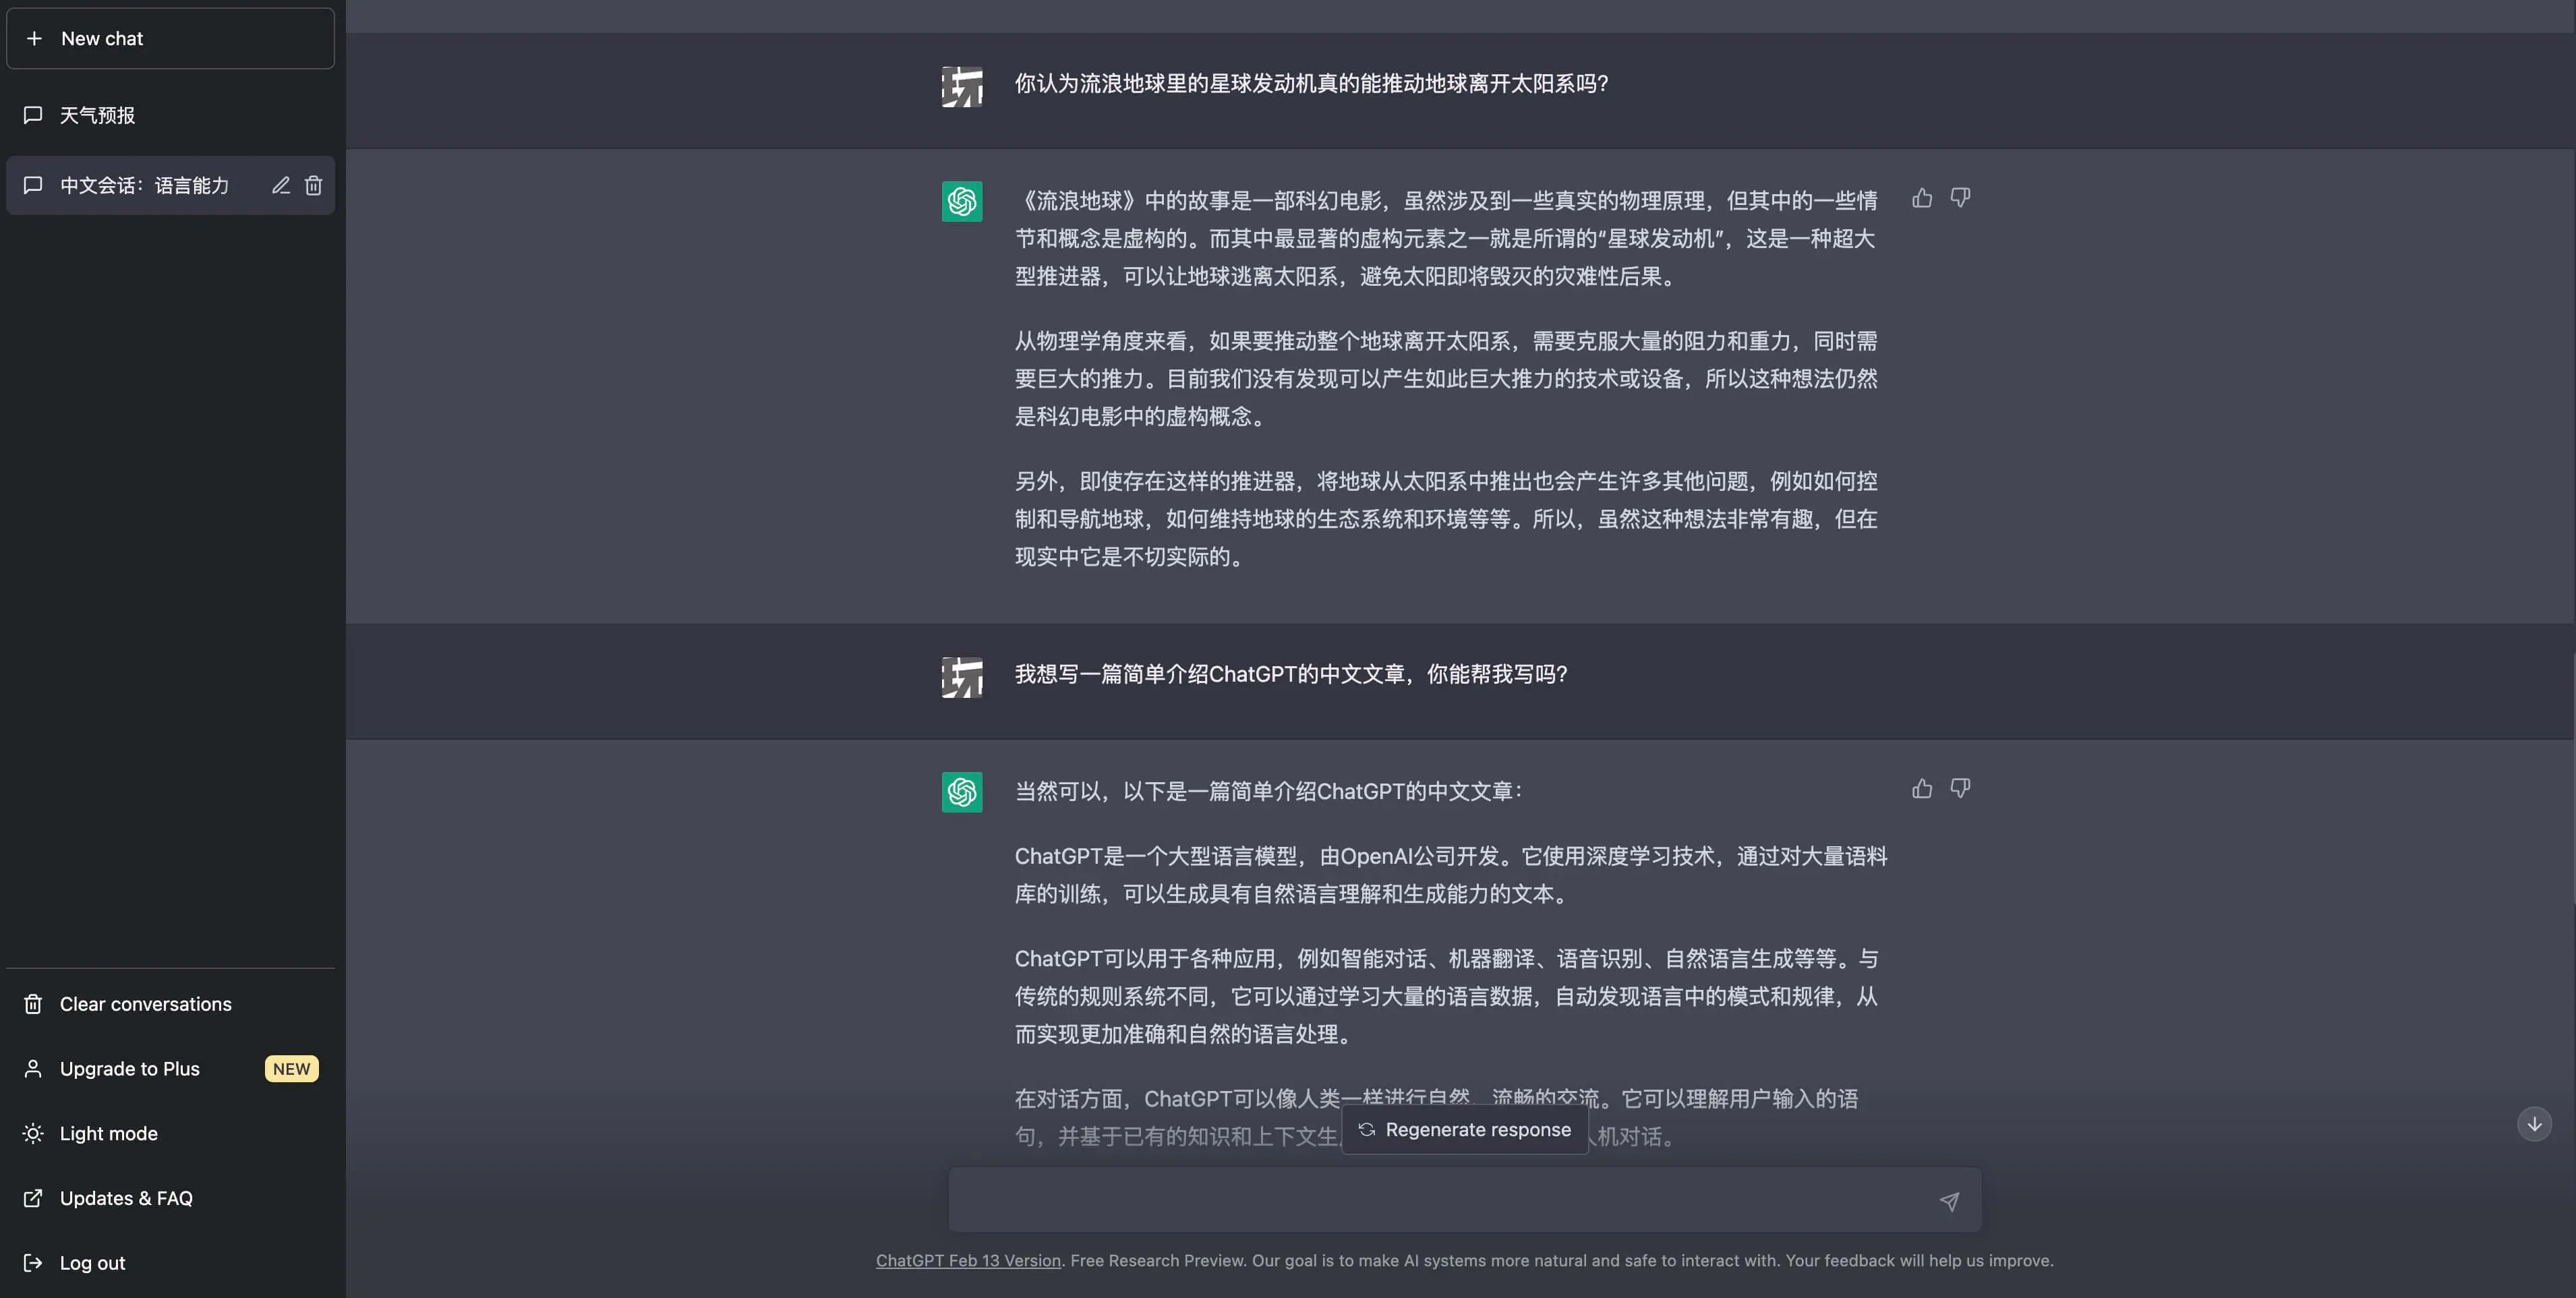The height and width of the screenshot is (1298, 2576).
Task: Click the question 你认为流浪地球里的星球发动机
Action: (x=1312, y=84)
